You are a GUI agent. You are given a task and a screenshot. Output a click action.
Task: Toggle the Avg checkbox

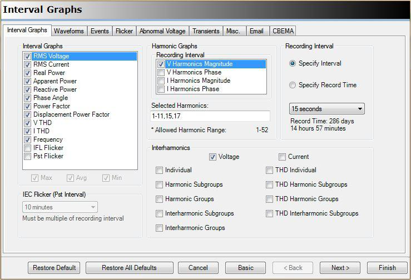[70, 178]
